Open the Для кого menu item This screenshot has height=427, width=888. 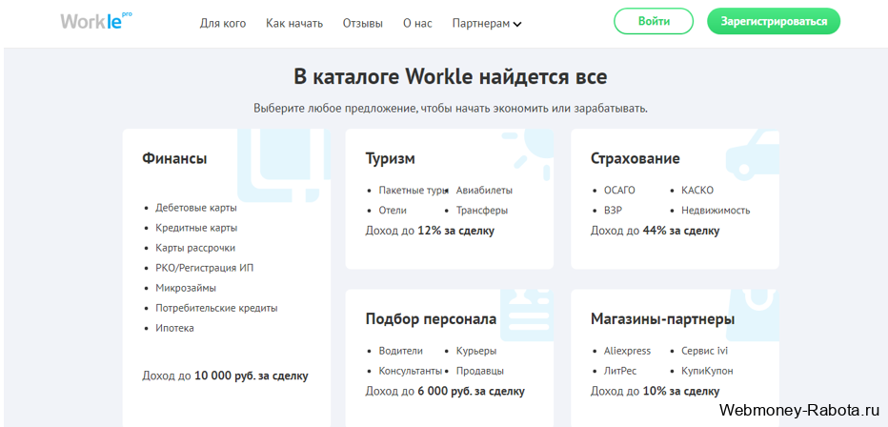[223, 23]
